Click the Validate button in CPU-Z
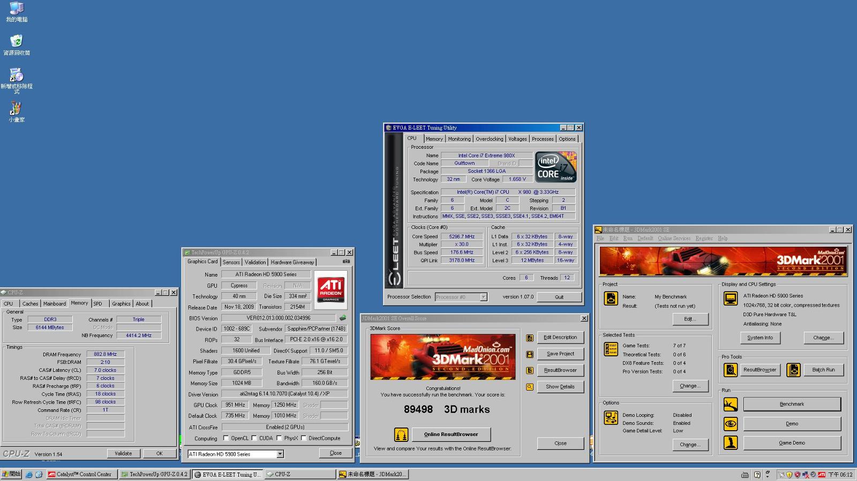Viewport: 857px width, 481px height. [123, 453]
